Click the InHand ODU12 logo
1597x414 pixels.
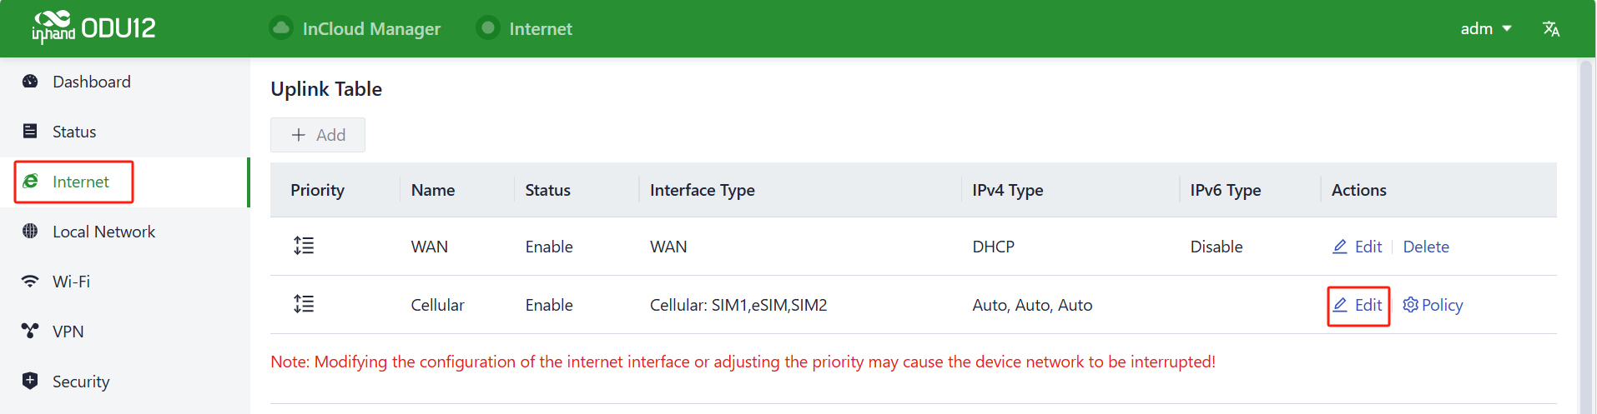point(93,28)
